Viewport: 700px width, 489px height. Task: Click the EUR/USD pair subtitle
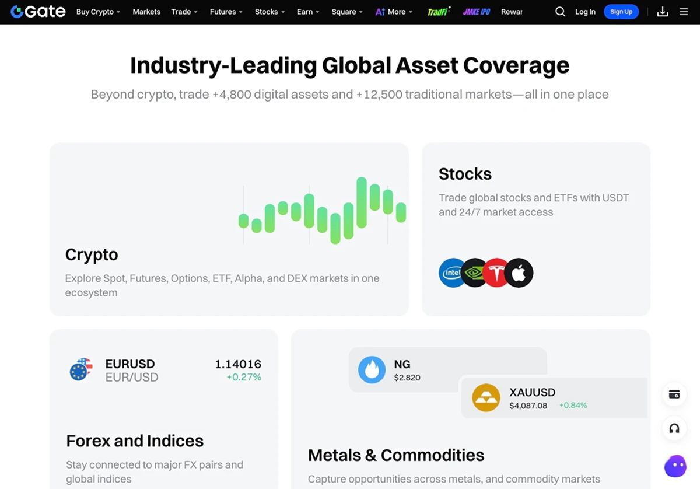tap(132, 378)
